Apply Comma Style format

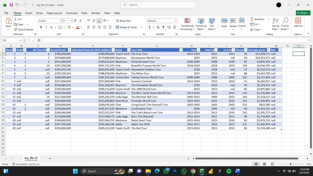(163, 27)
